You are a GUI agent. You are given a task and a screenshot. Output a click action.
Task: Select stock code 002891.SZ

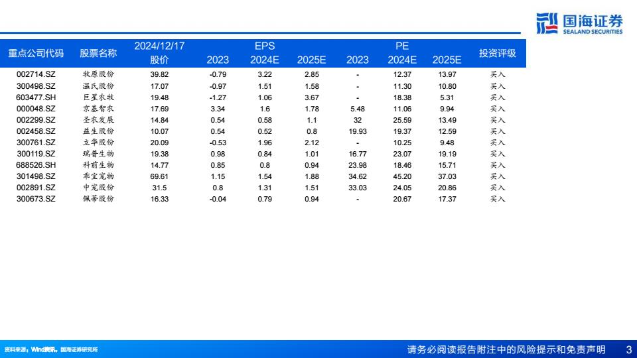(x=36, y=188)
